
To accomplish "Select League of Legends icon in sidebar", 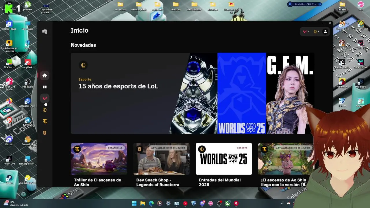I will [45, 110].
